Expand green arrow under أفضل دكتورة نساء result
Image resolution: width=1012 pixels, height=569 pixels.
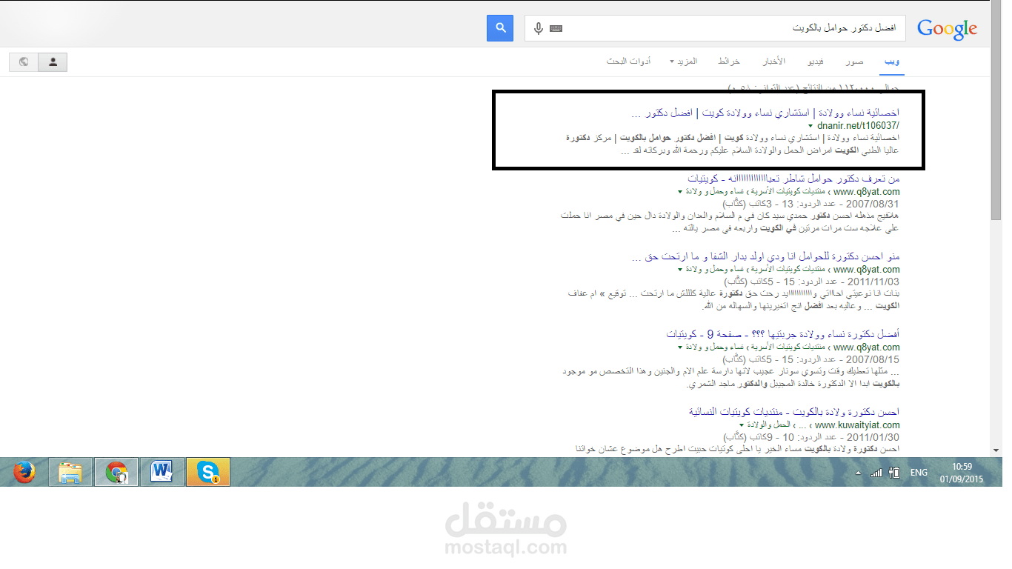pyautogui.click(x=680, y=347)
